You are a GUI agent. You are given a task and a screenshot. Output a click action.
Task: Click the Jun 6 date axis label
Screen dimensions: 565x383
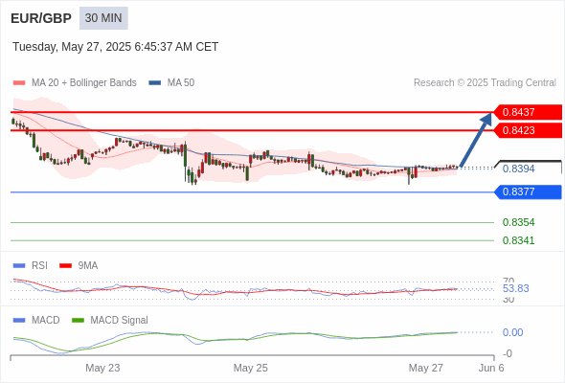point(491,368)
